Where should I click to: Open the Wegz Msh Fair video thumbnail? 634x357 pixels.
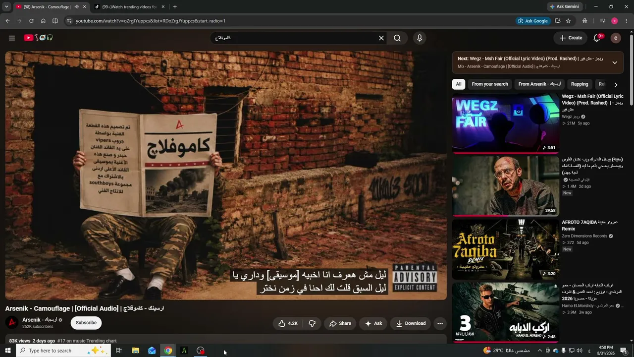pyautogui.click(x=505, y=123)
